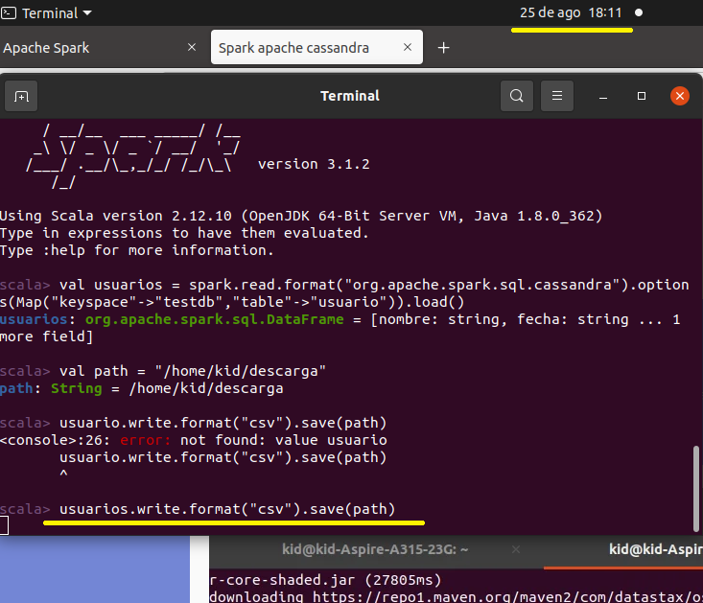Click 'path: String = /home/kid/descarga' output line
Viewport: 703px width, 603px height.
[142, 388]
